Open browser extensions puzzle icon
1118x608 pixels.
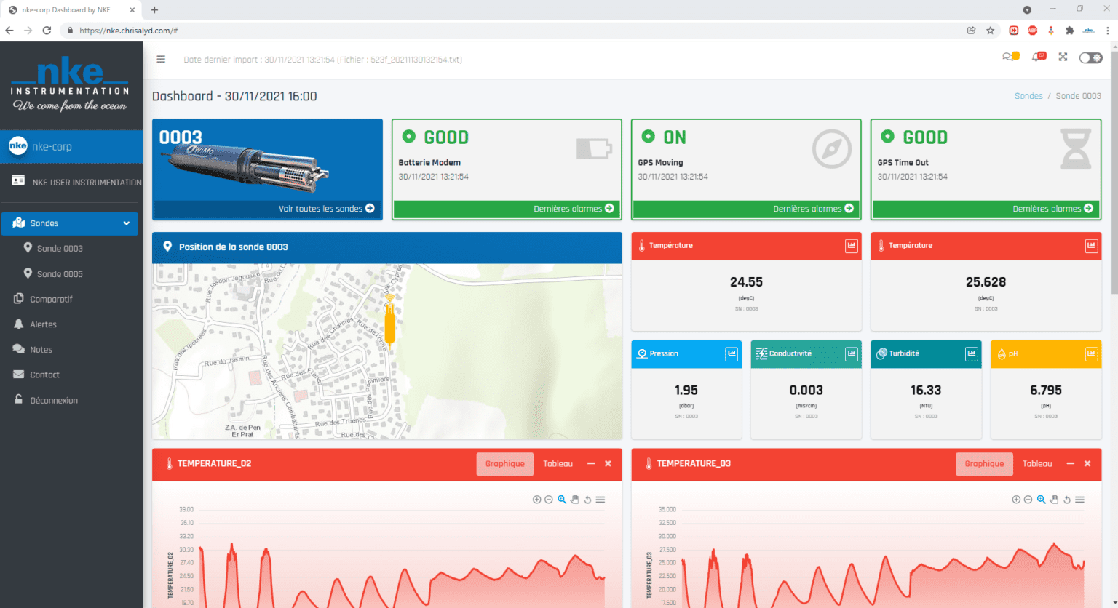1069,31
